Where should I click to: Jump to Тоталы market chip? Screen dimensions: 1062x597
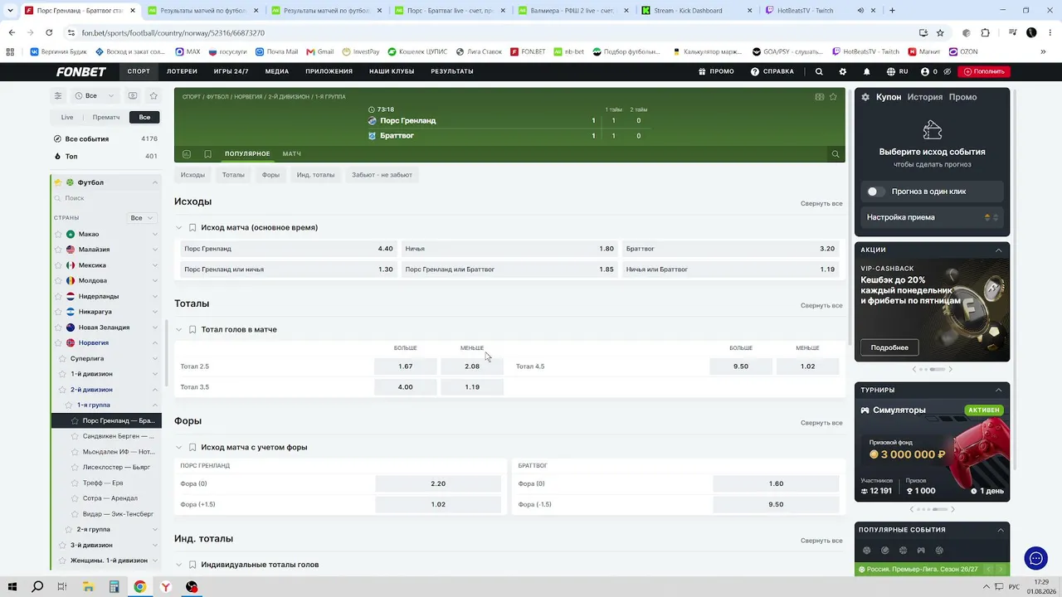[233, 175]
